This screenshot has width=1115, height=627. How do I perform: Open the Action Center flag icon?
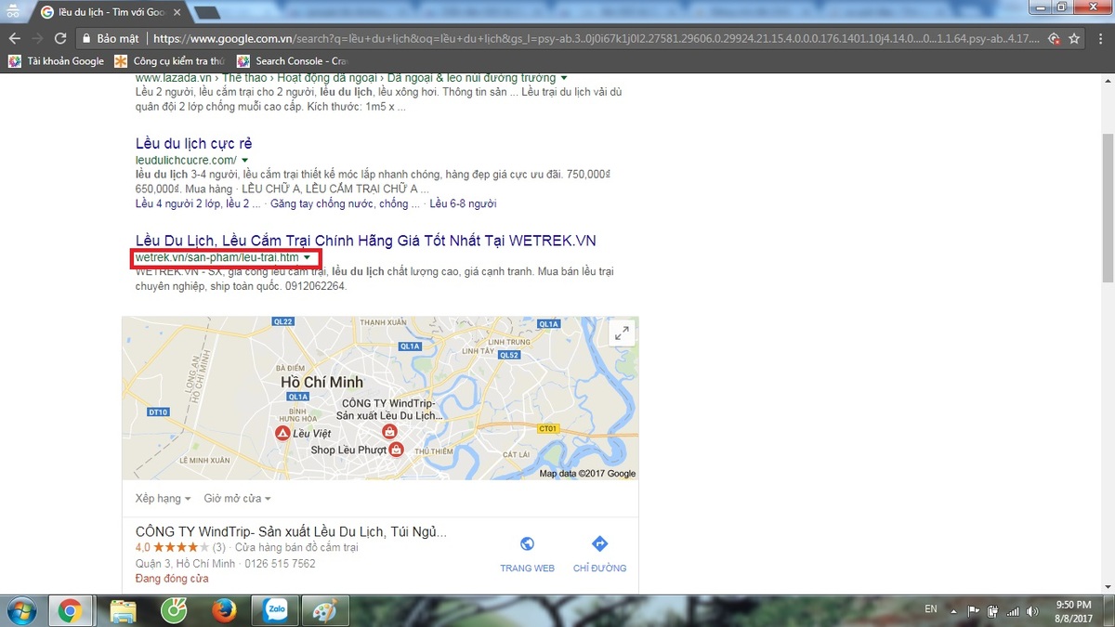[x=973, y=610]
